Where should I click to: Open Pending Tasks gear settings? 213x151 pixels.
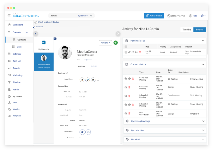(x=127, y=41)
